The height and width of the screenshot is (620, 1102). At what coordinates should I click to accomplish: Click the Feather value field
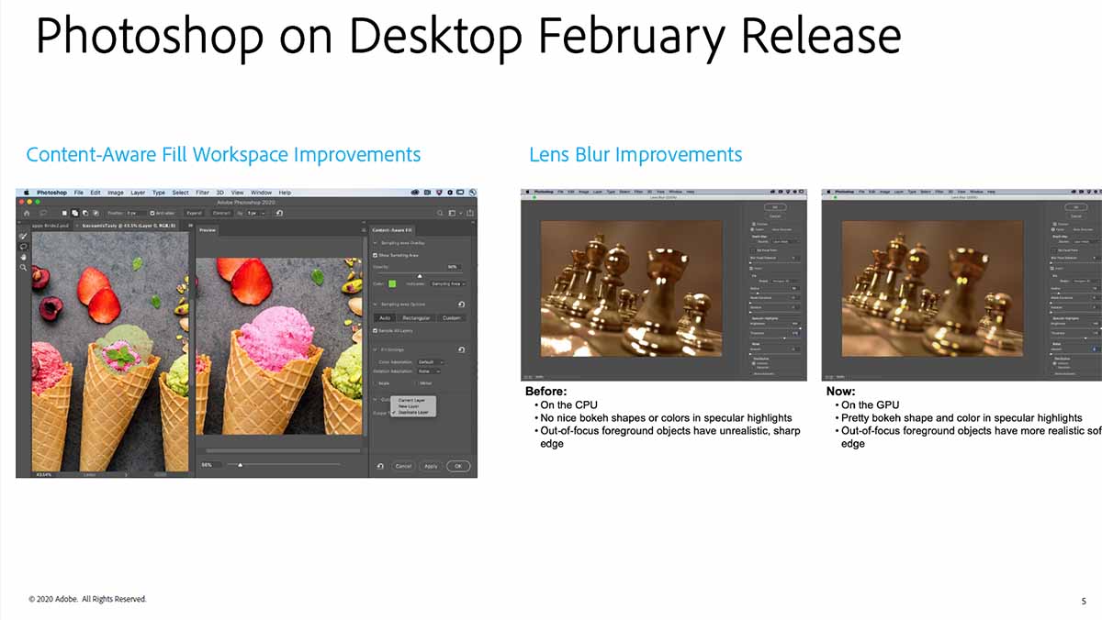tap(134, 213)
